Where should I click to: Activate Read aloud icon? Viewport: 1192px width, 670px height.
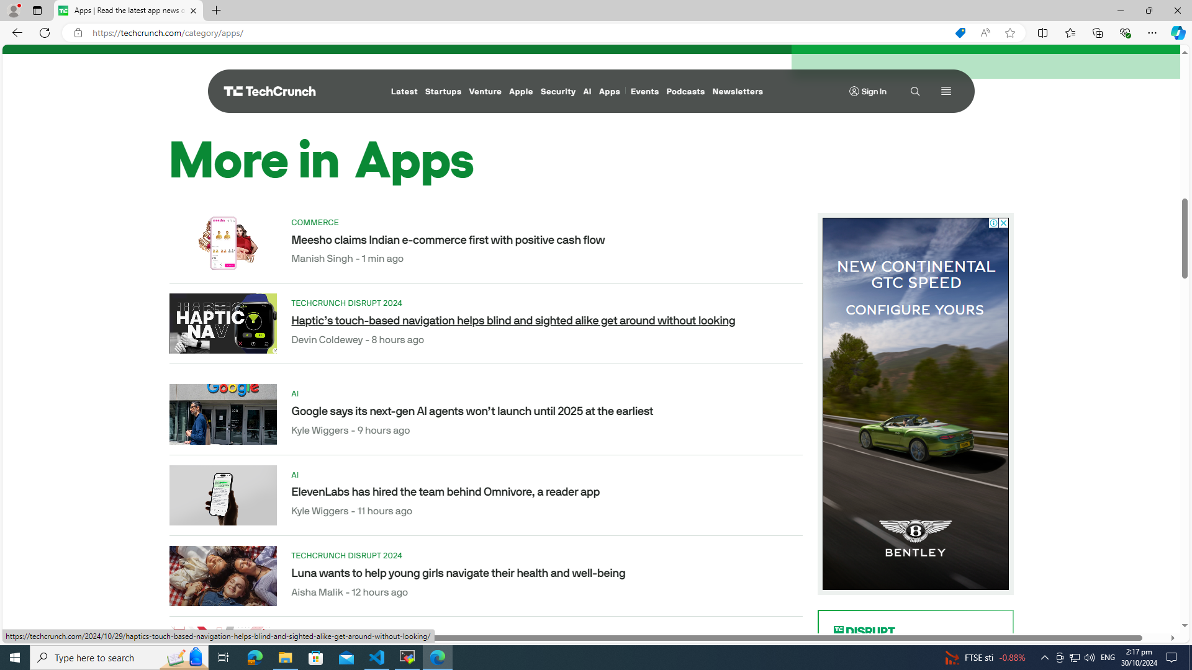(985, 33)
